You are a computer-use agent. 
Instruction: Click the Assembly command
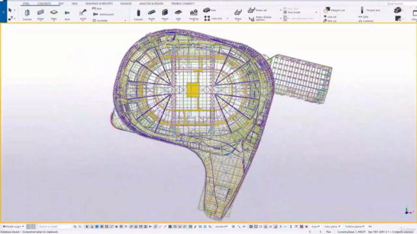[x=100, y=20]
